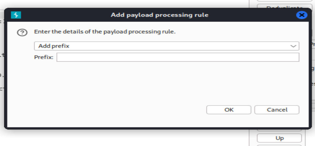This screenshot has height=146, width=315.
Task: Click the "Prefix:" label
Action: tap(44, 57)
